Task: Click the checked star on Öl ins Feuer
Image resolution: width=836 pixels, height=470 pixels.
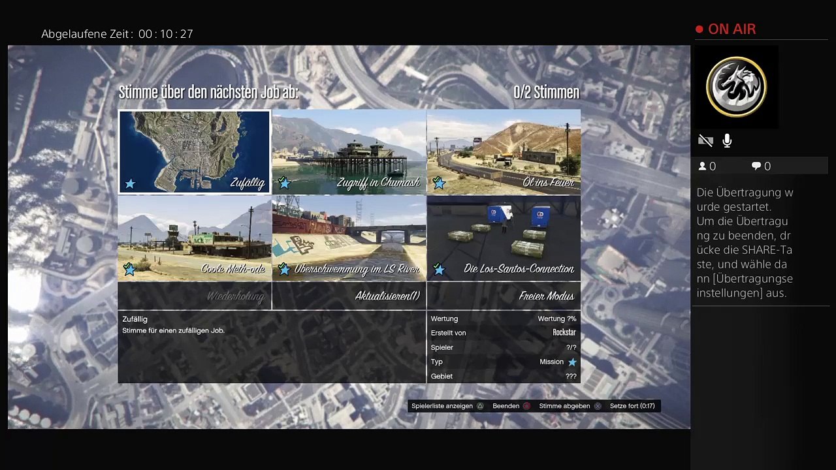Action: pos(439,183)
